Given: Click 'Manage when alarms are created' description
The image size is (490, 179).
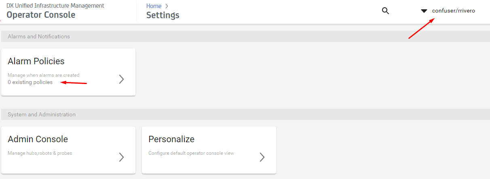Looking at the screenshot, I should click(44, 75).
